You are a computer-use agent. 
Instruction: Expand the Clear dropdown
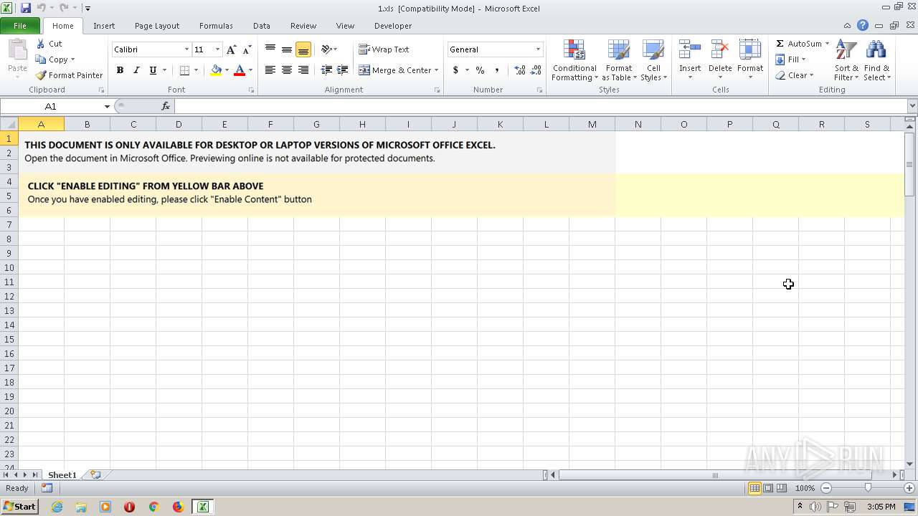click(811, 75)
